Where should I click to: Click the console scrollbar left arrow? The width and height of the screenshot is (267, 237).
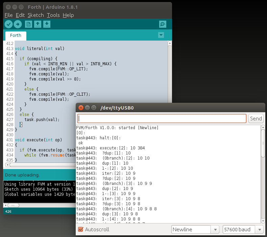click(x=6, y=205)
